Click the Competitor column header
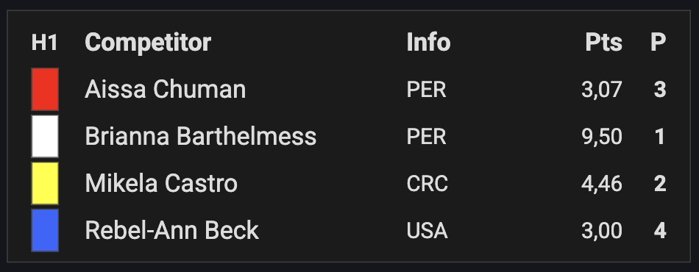This screenshot has width=699, height=272. [x=148, y=43]
